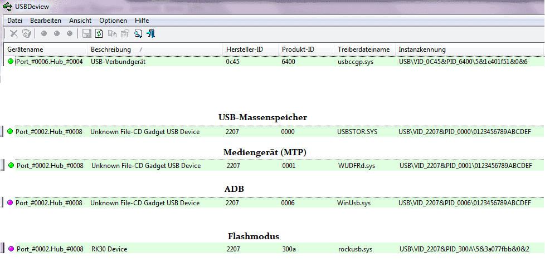Viewport: 545px width, 272px height.
Task: Sort by Beschreibung column header
Action: point(155,50)
